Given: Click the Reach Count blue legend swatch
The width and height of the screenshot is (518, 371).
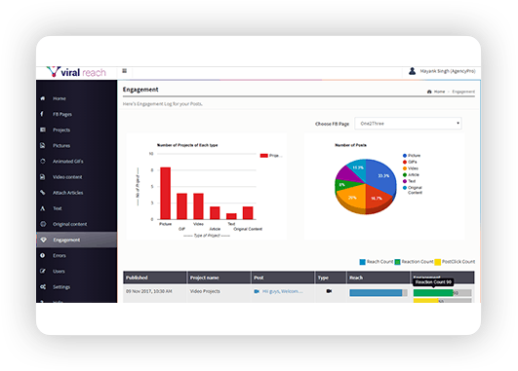Looking at the screenshot, I should pos(362,262).
